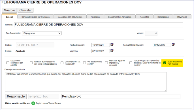194x110 pixels.
Task: Click the Cancelar button
Action: click(25, 10)
